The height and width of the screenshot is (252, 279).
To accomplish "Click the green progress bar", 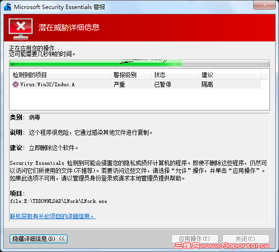I will [139, 63].
